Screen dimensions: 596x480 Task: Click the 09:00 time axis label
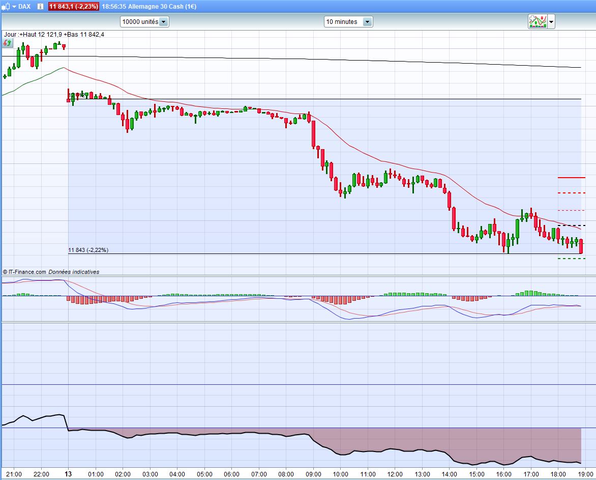point(313,474)
